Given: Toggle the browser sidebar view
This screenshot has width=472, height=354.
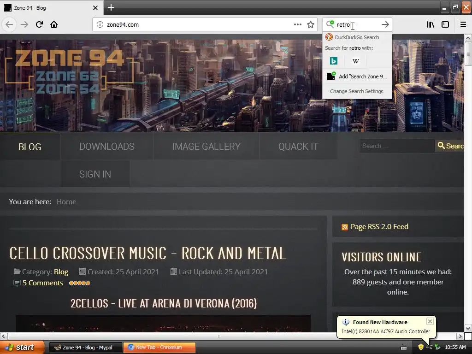Looking at the screenshot, I should pyautogui.click(x=445, y=25).
